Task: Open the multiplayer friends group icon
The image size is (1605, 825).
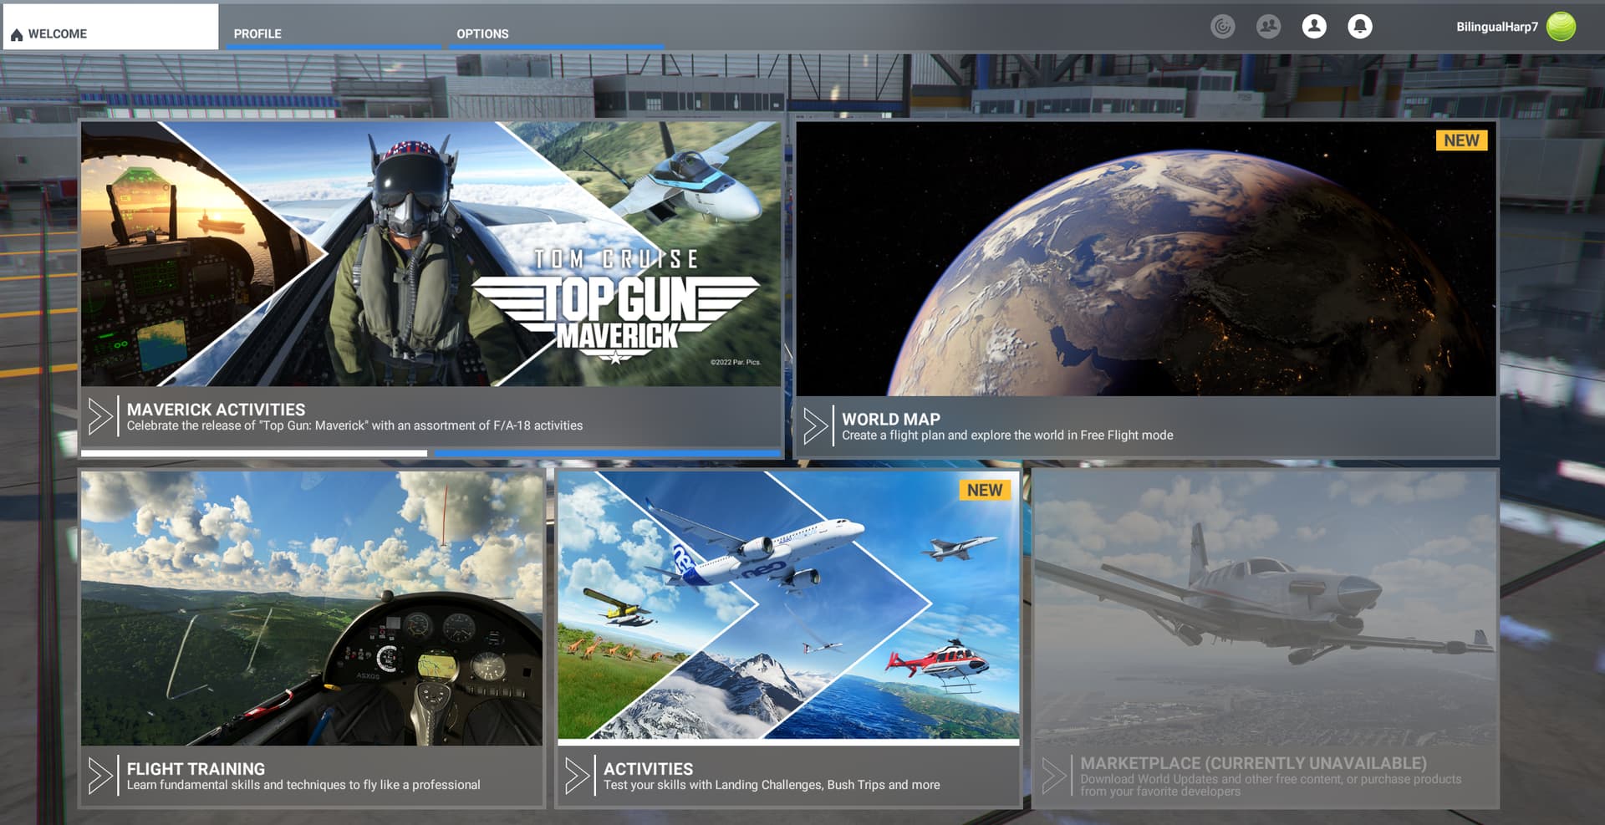Action: 1268,27
